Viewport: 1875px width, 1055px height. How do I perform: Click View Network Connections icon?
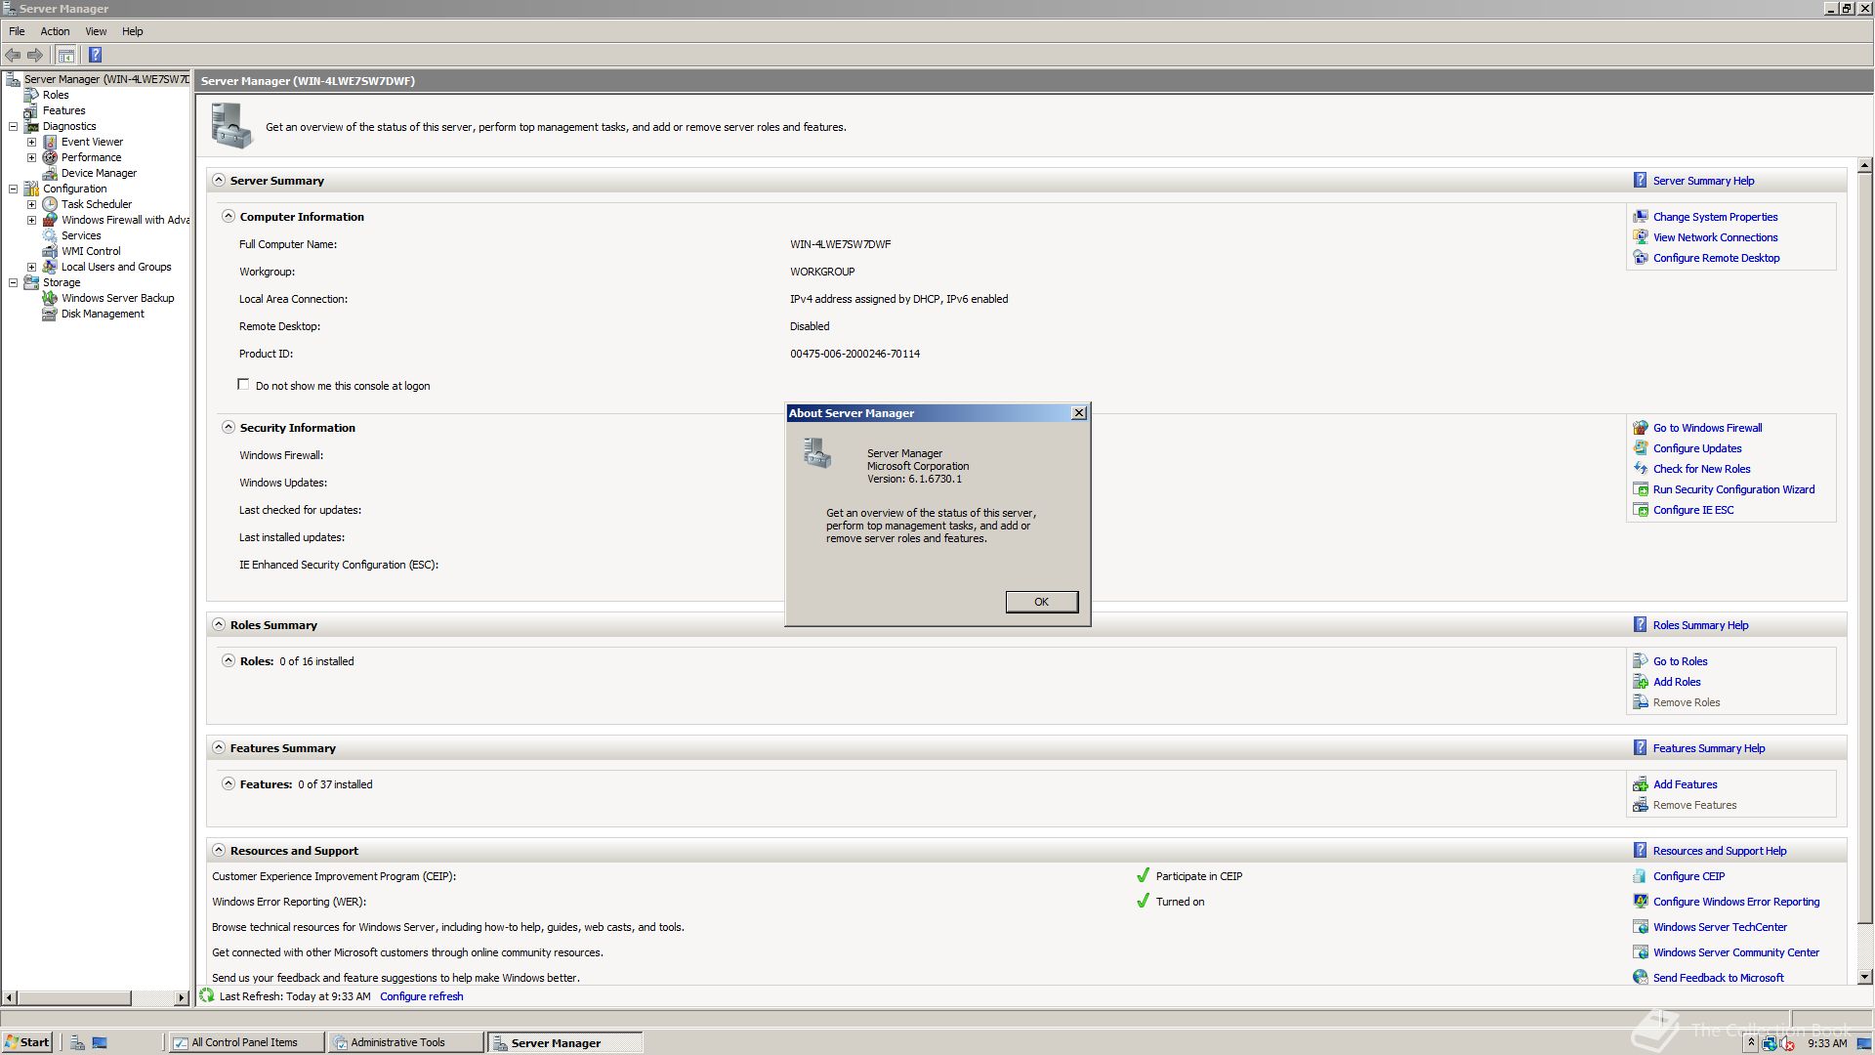[1641, 236]
